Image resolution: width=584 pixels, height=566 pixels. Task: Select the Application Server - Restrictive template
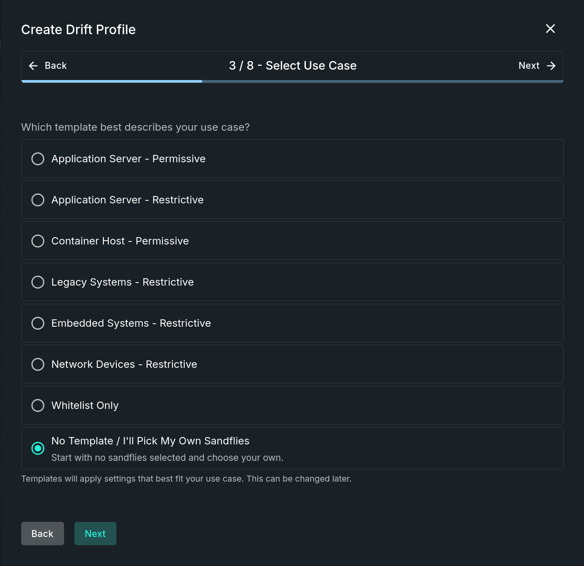pos(38,200)
